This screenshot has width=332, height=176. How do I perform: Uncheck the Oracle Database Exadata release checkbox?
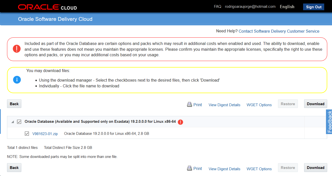tap(19, 122)
